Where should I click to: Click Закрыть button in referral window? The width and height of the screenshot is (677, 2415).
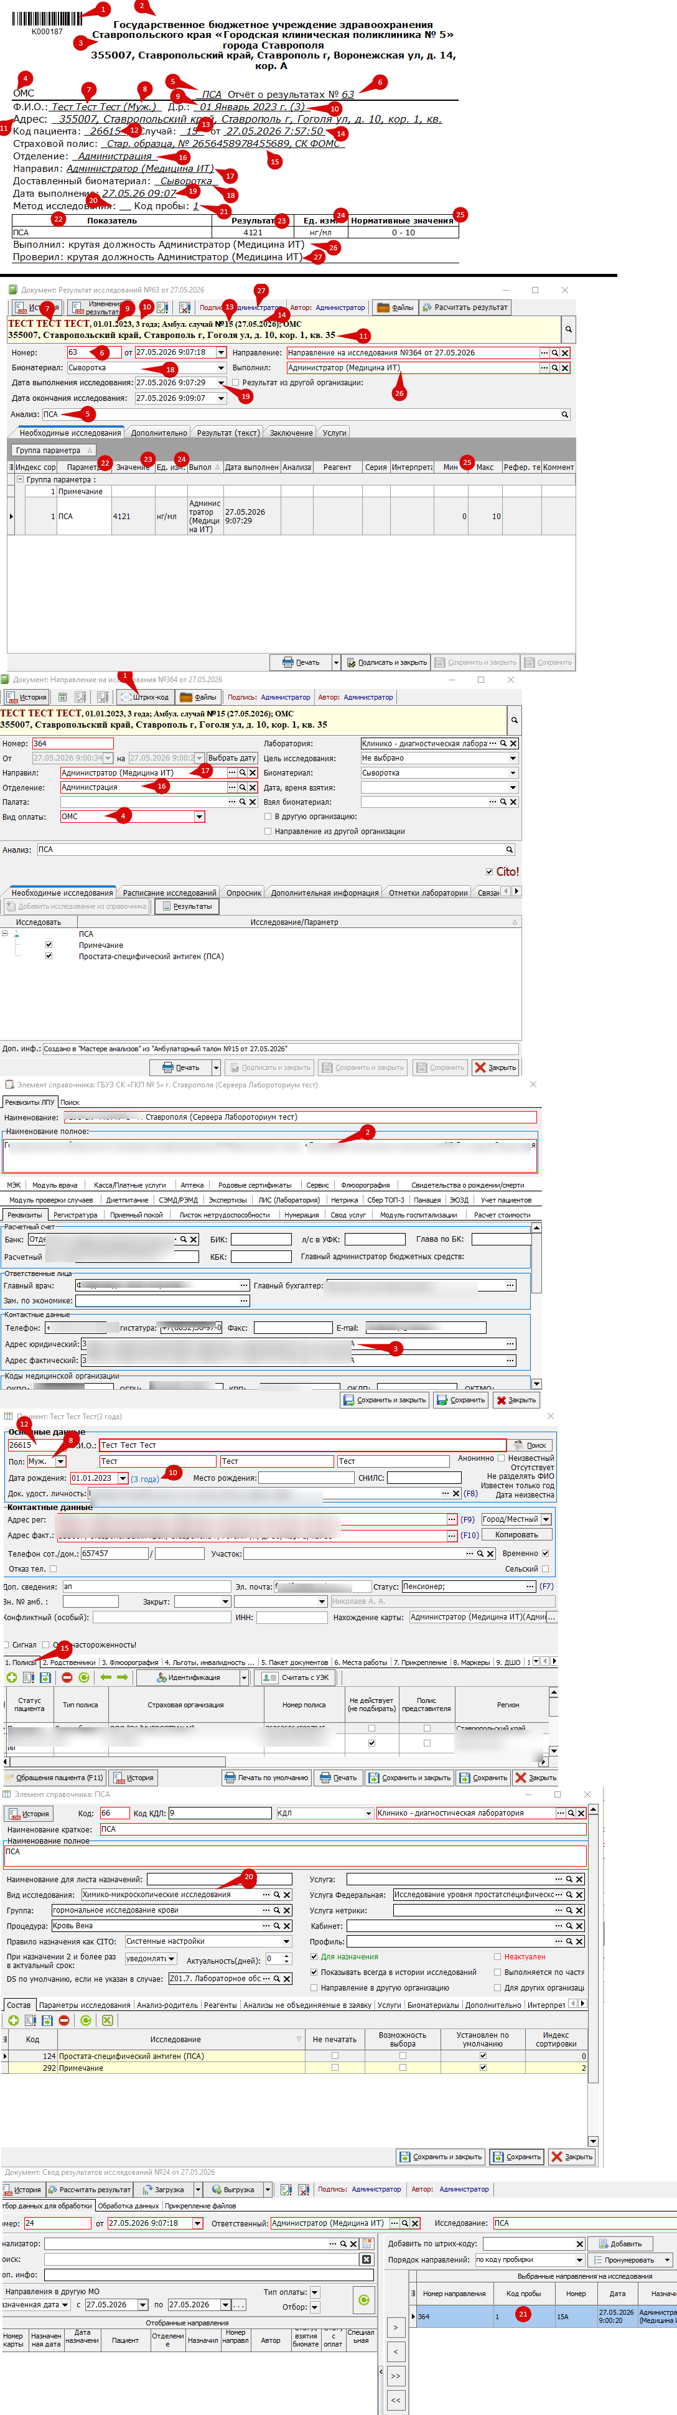point(495,1068)
